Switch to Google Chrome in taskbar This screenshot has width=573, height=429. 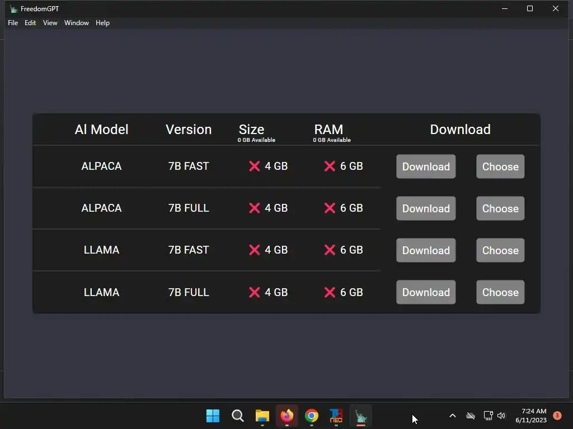(311, 416)
